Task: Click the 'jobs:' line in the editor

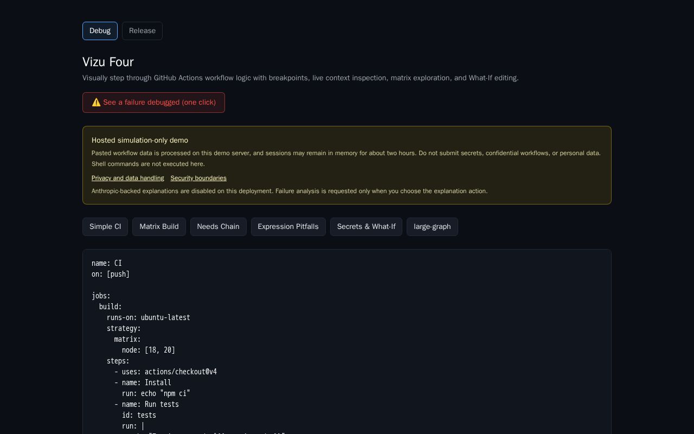Action: pos(101,296)
